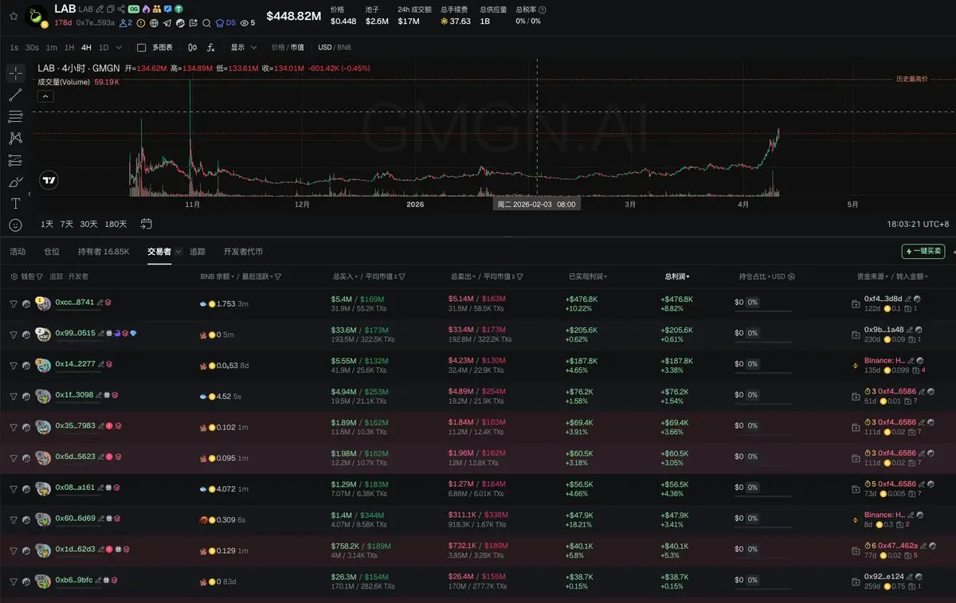
Task: Set the chart range to 1天
Action: point(47,225)
